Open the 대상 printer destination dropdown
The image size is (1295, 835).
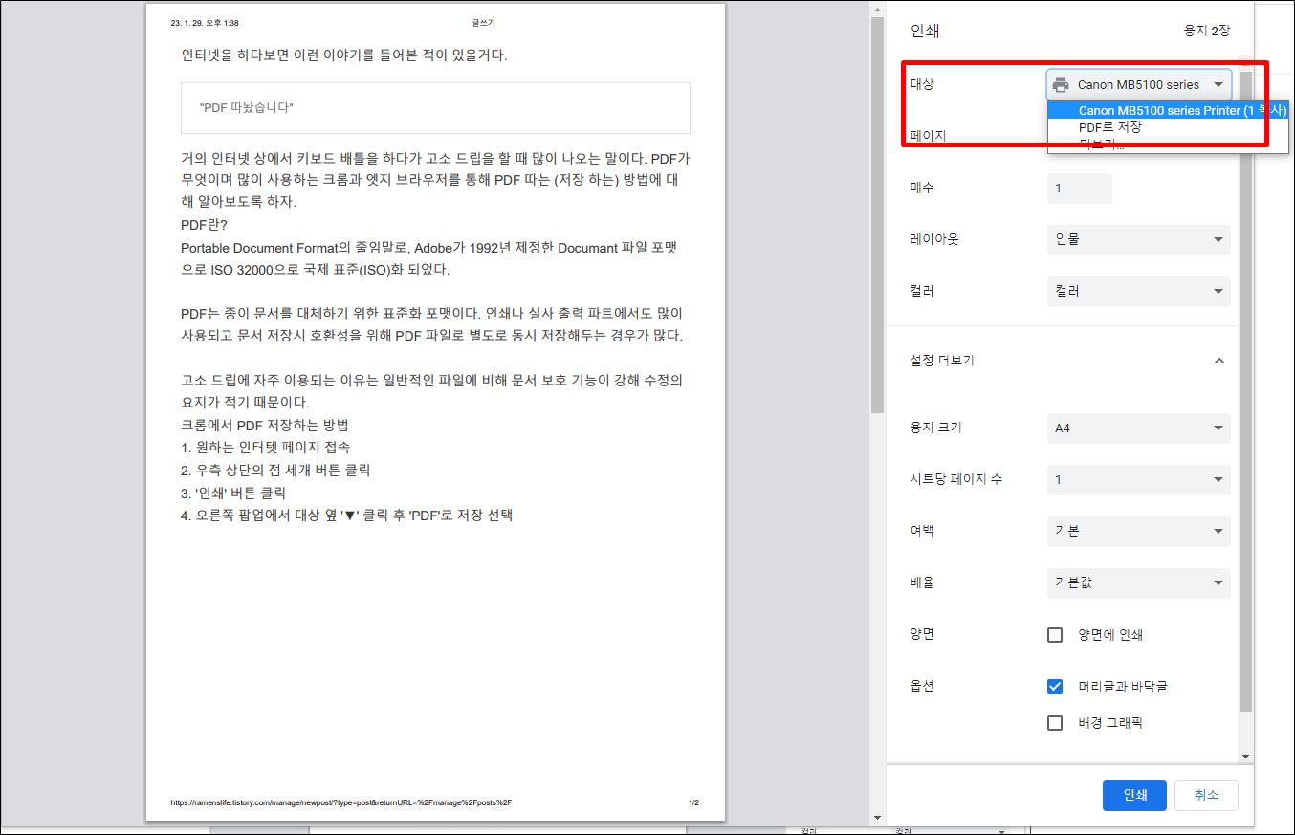coord(1138,84)
